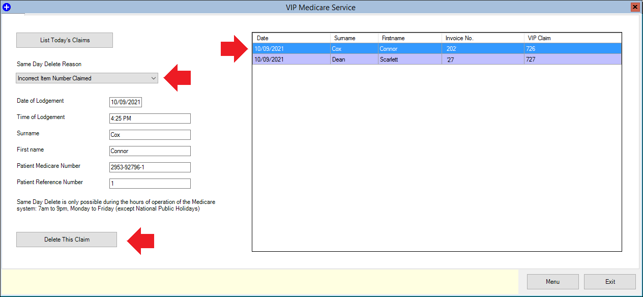
Task: Select the date cell in Cox's row
Action: 291,49
